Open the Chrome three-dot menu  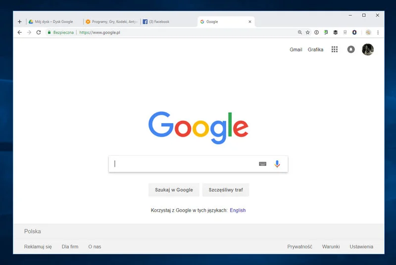click(x=378, y=32)
